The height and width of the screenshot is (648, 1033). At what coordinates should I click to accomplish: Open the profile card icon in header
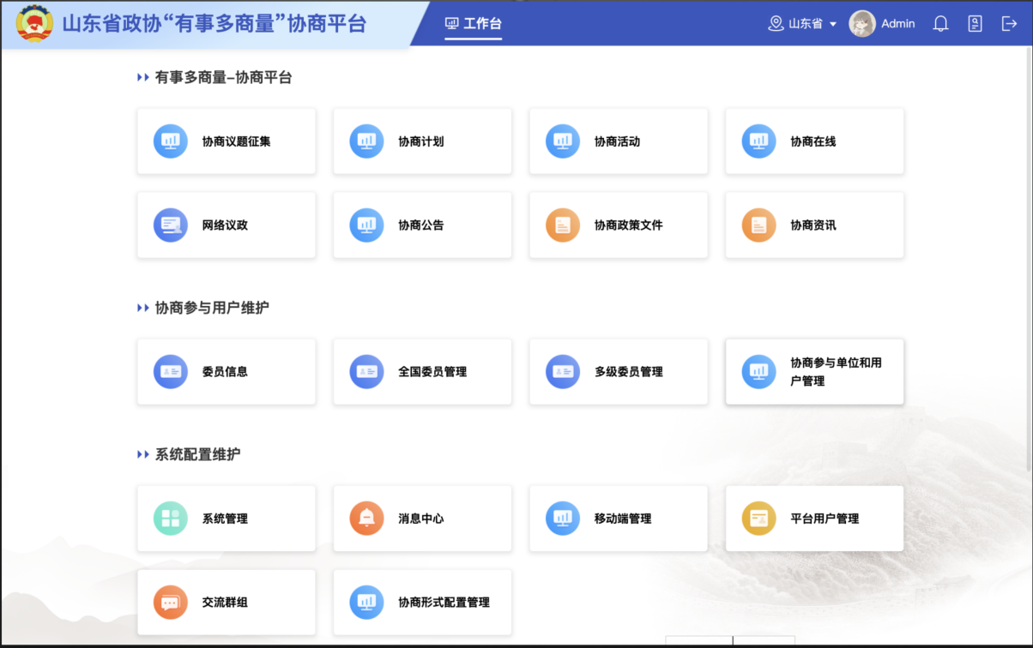click(975, 24)
